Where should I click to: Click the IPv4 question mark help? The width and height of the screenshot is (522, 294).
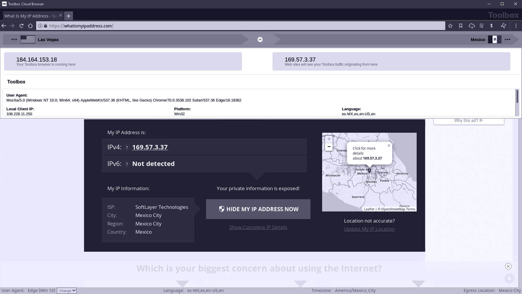point(127,148)
